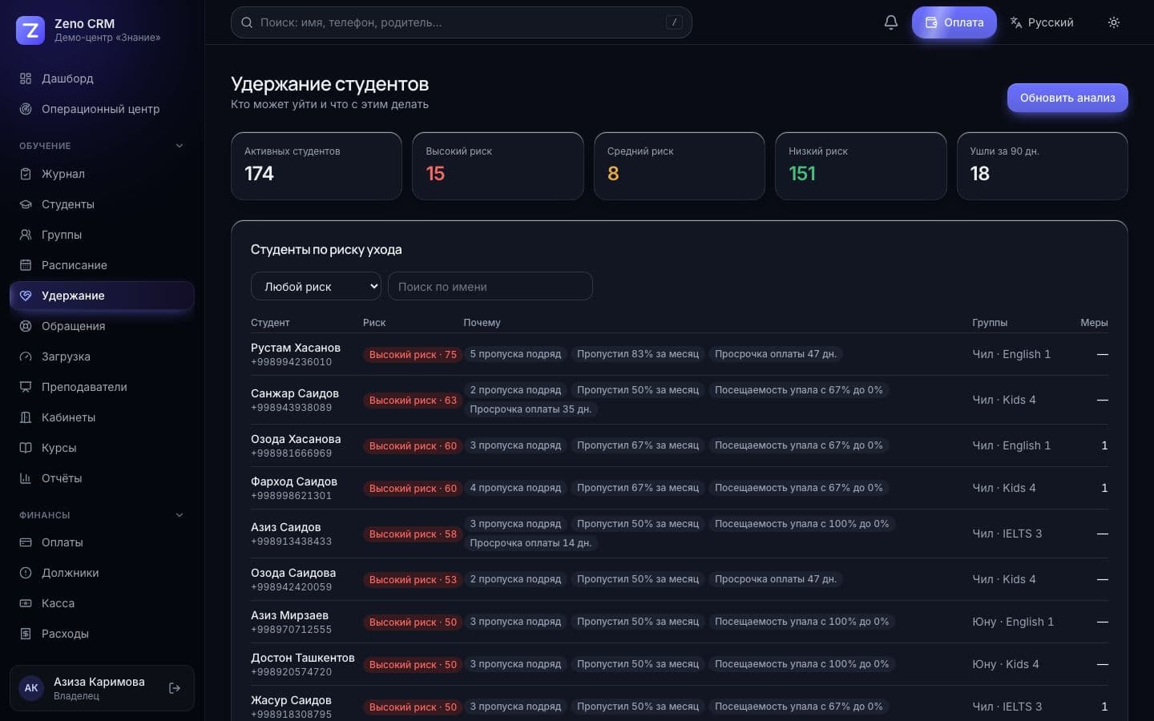Click the 5 пропуска подряд tag

click(515, 354)
